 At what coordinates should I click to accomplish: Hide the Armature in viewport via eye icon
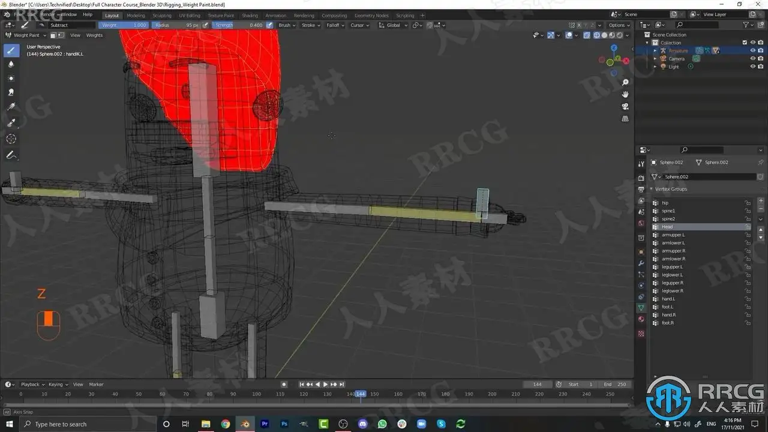(x=752, y=50)
